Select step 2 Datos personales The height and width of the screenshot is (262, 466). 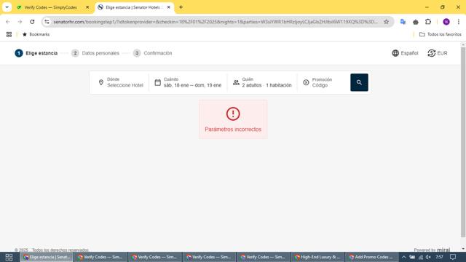[95, 53]
